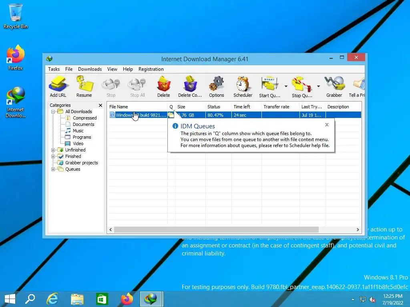Open the taskbar Search magnifier
This screenshot has width=410, height=307.
[x=30, y=299]
